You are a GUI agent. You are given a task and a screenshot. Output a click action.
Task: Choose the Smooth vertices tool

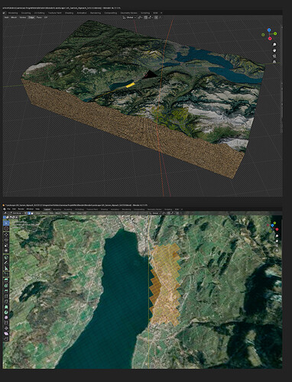point(6,318)
